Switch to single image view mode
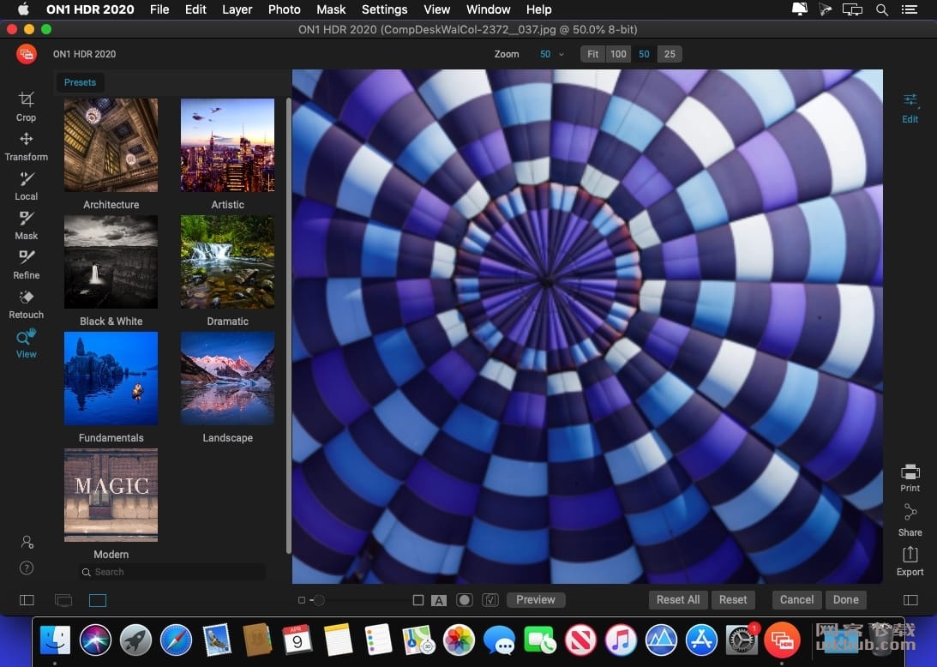Image resolution: width=937 pixels, height=667 pixels. click(98, 600)
